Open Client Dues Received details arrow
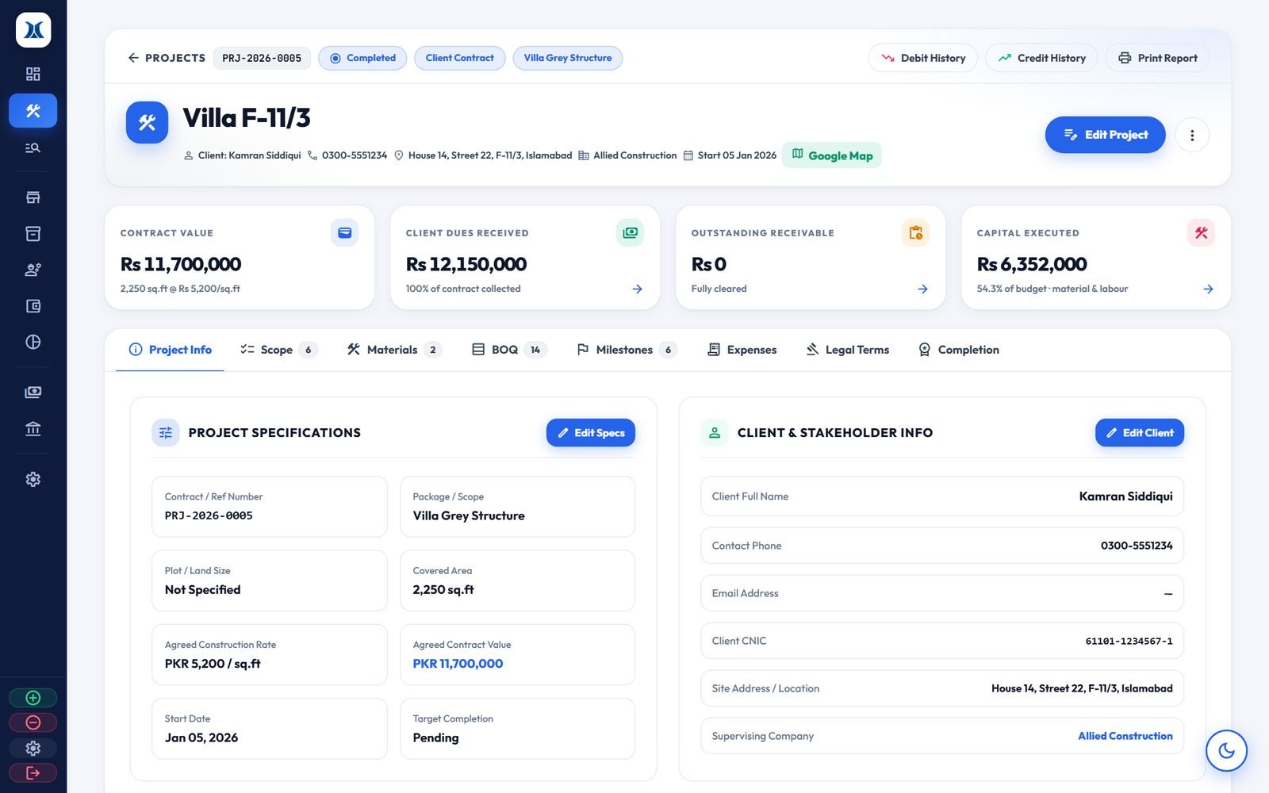This screenshot has height=793, width=1269. 637,289
